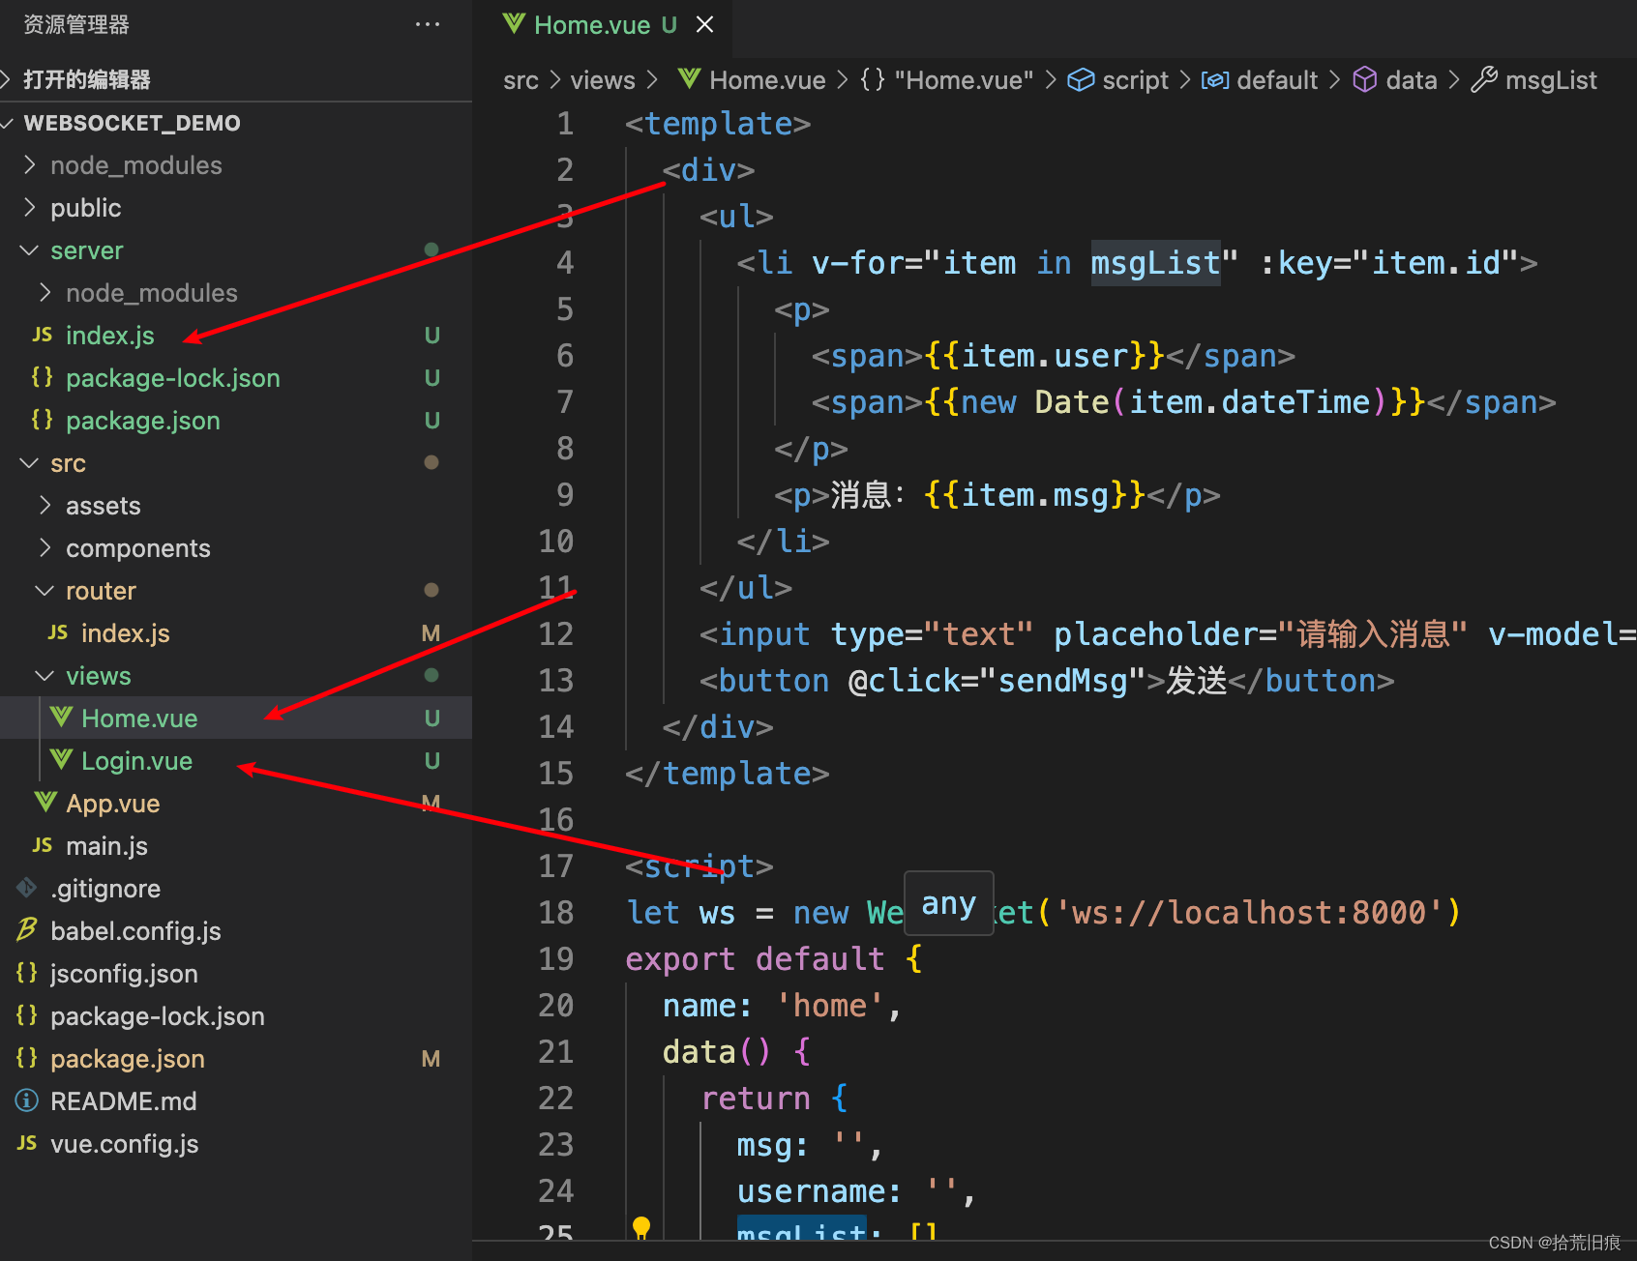Click Babel icon beside babel.config.js
1637x1261 pixels.
click(26, 930)
